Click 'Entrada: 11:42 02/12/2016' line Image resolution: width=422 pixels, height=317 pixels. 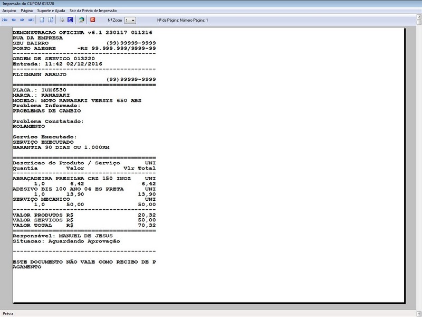(57, 64)
